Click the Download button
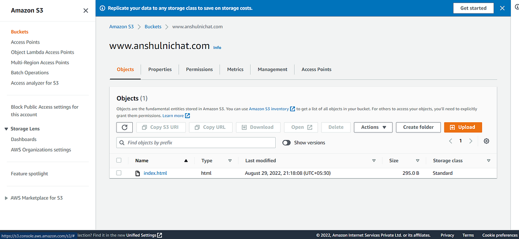The width and height of the screenshot is (519, 239). click(x=258, y=127)
